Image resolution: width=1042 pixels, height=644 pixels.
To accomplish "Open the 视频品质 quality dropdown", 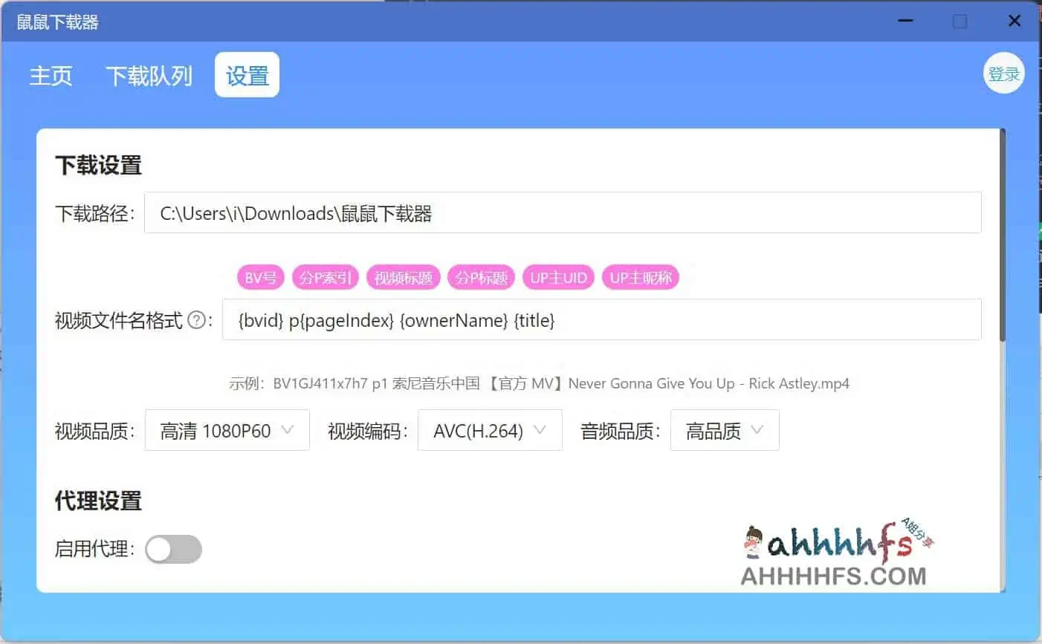I will point(227,430).
